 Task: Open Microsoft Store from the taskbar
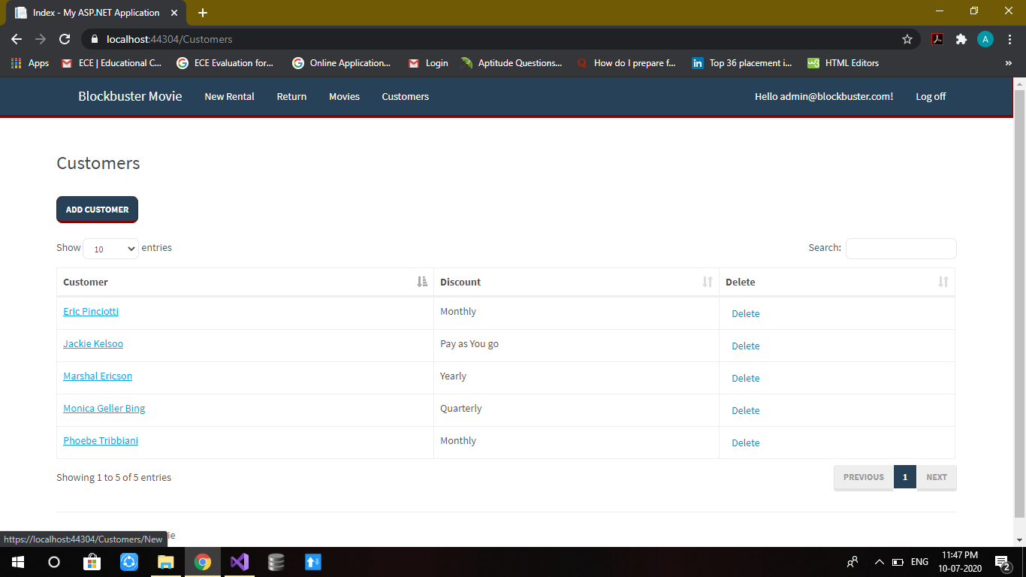[x=92, y=562]
